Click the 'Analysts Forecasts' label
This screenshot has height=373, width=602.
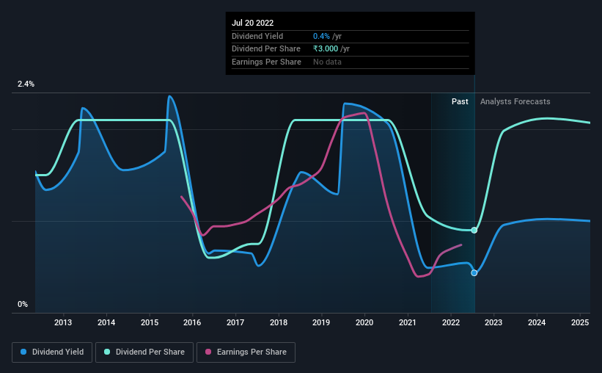pyautogui.click(x=515, y=101)
